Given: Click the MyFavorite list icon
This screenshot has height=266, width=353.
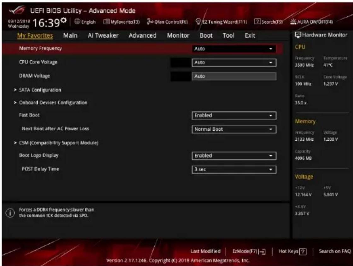Looking at the screenshot, I should 107,22.
